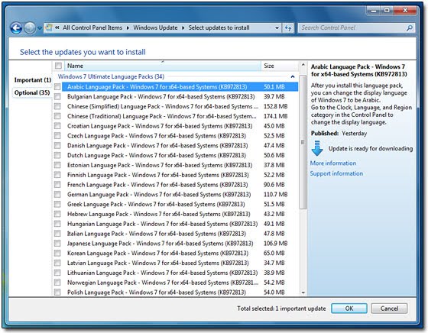This screenshot has height=333, width=428.
Task: Click the 'Windows 7 Ultimate Language Packs (34)' heading
Action: [111, 76]
